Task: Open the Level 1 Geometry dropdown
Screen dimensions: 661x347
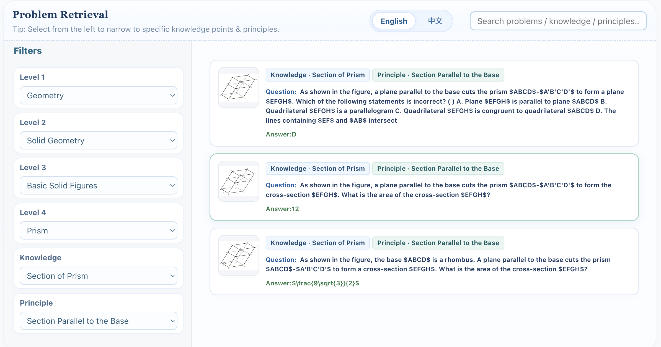Action: point(99,95)
